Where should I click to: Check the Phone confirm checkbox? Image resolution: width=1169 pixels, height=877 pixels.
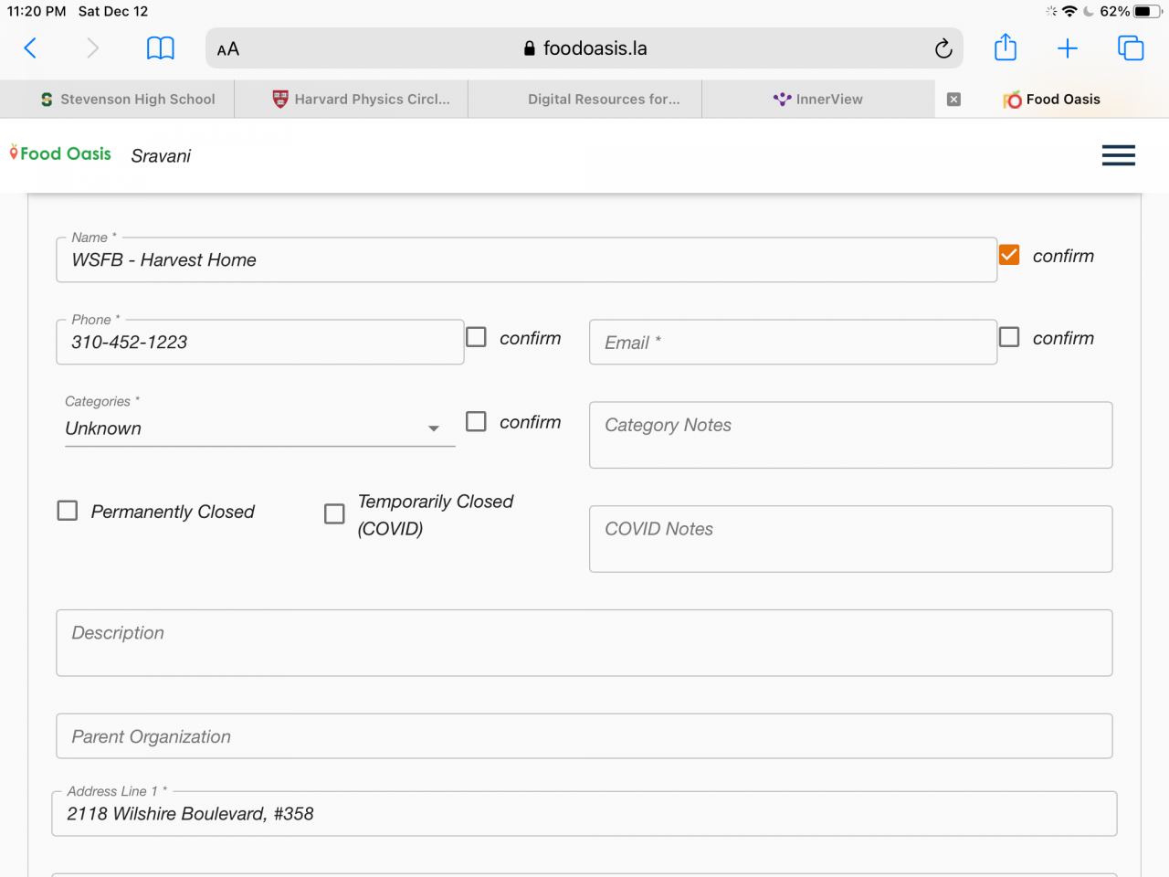click(476, 337)
